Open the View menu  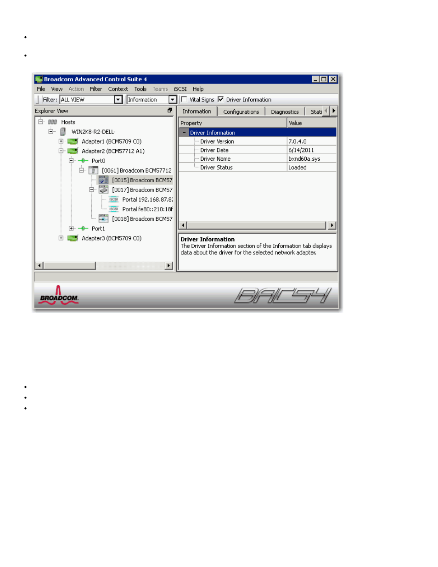pyautogui.click(x=57, y=89)
